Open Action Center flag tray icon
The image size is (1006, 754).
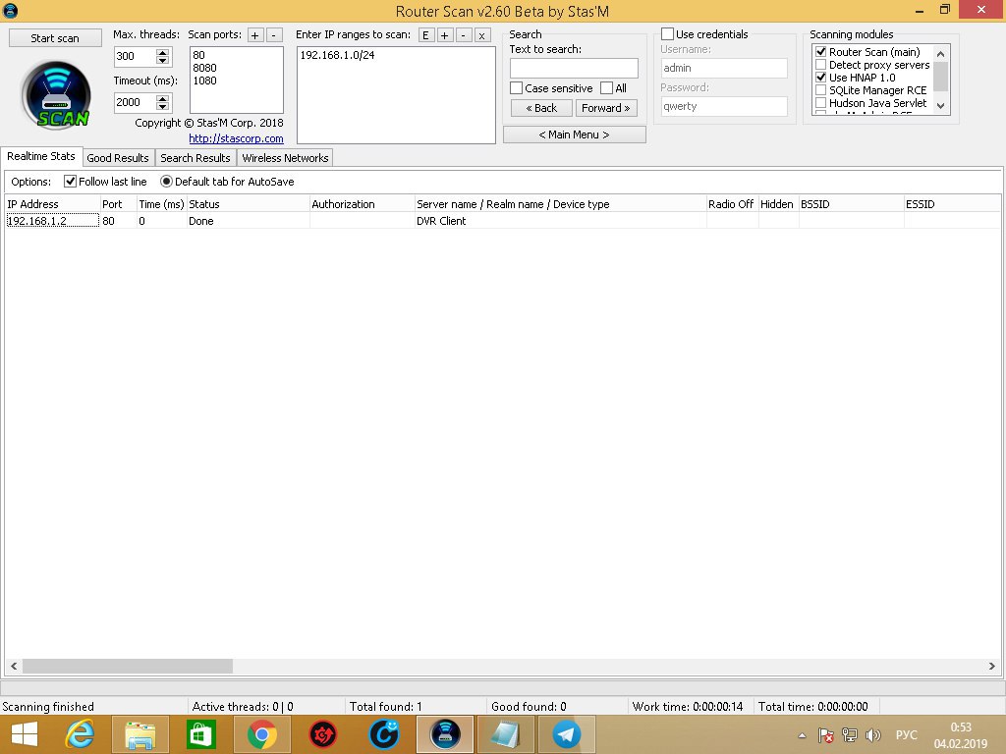click(x=825, y=734)
